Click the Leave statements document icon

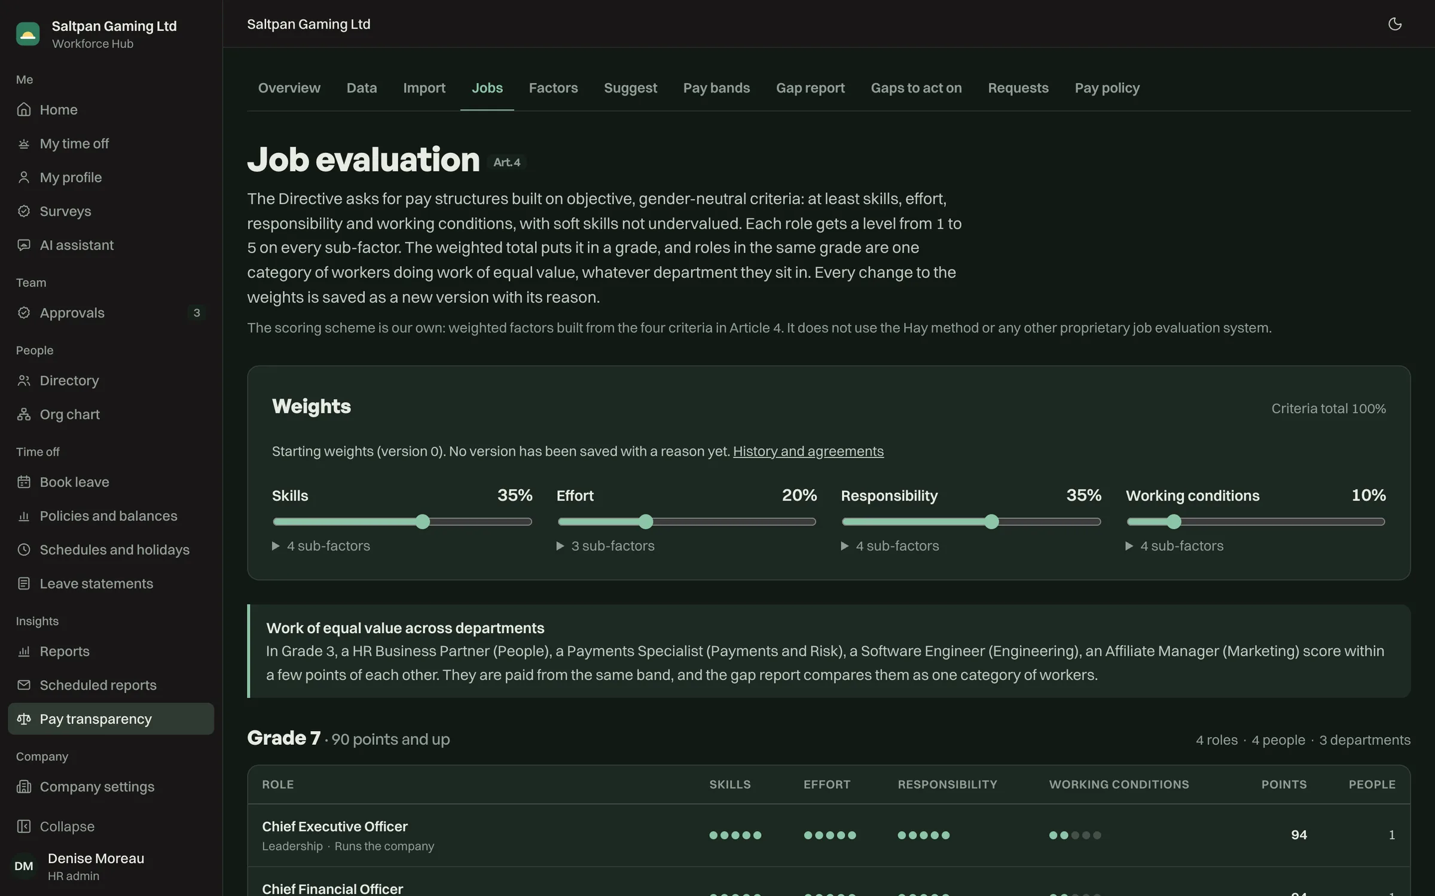click(x=24, y=584)
